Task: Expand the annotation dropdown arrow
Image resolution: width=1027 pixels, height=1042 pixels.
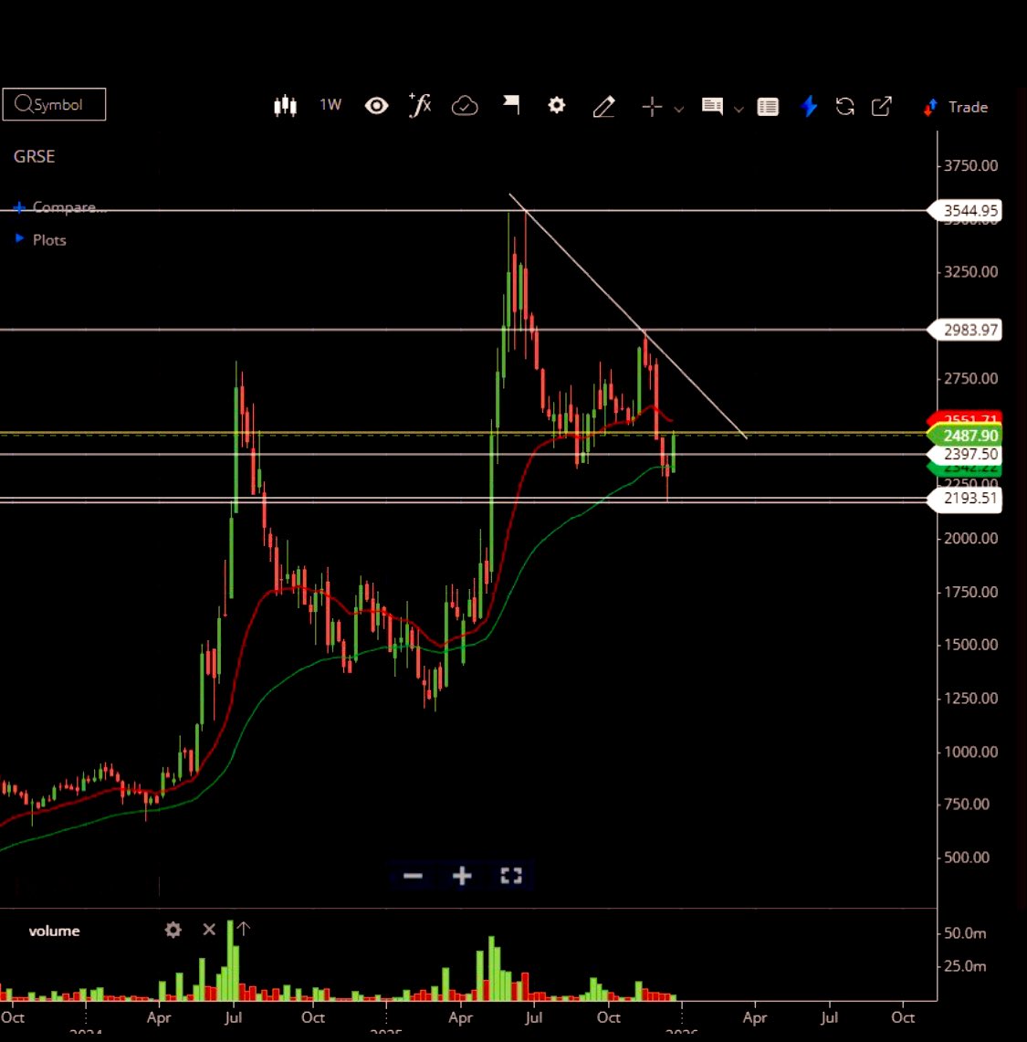Action: click(x=738, y=109)
